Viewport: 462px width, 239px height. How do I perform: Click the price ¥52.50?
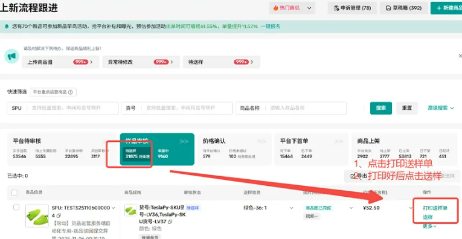point(371,208)
